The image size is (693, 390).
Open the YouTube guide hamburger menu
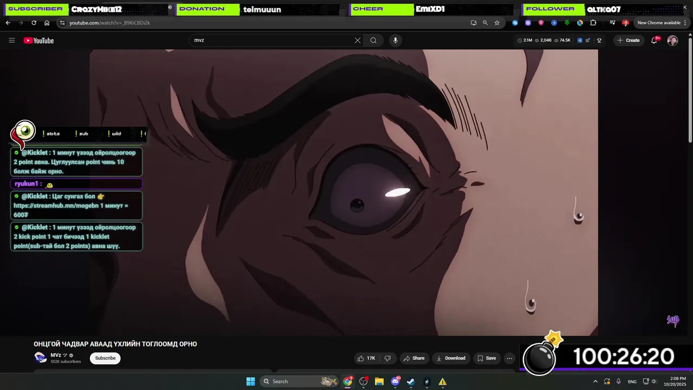11,41
